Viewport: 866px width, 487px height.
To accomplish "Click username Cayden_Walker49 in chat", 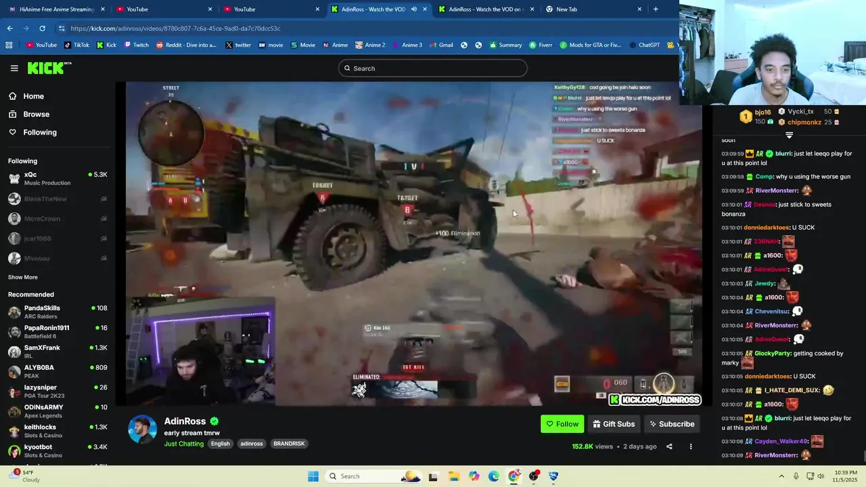I will click(x=781, y=441).
